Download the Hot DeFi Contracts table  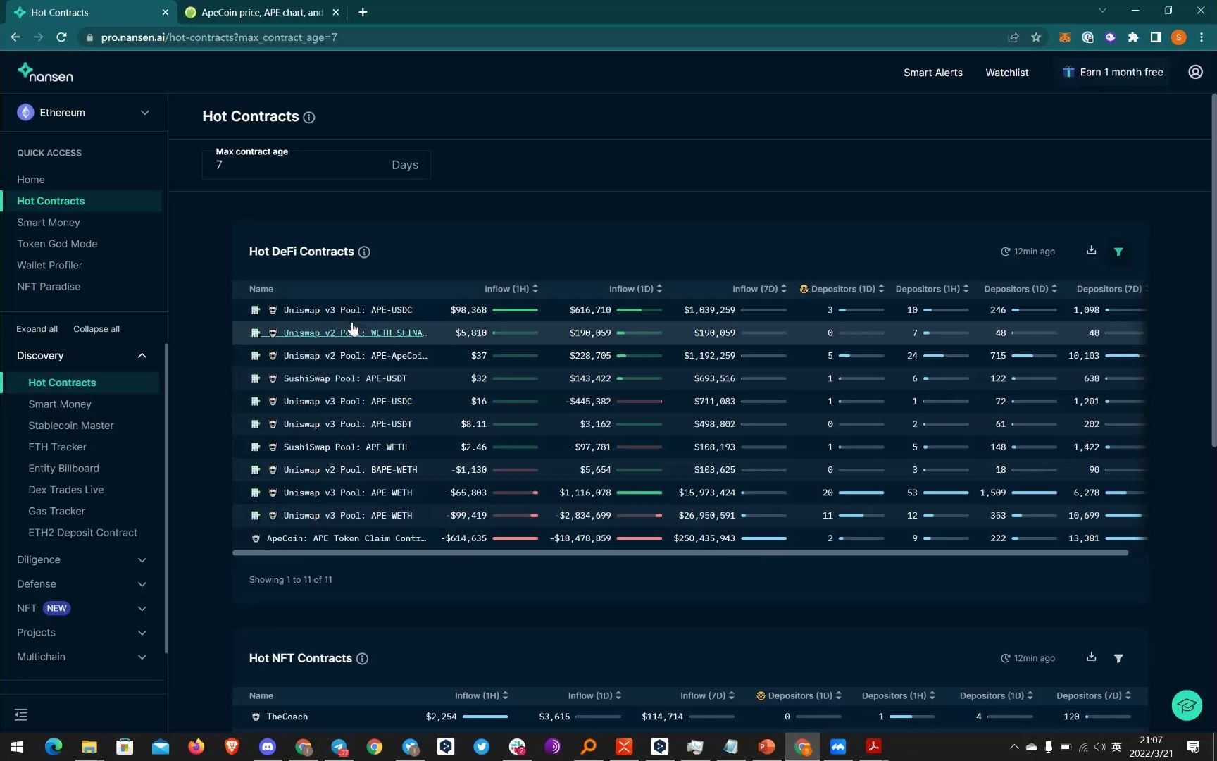1091,250
